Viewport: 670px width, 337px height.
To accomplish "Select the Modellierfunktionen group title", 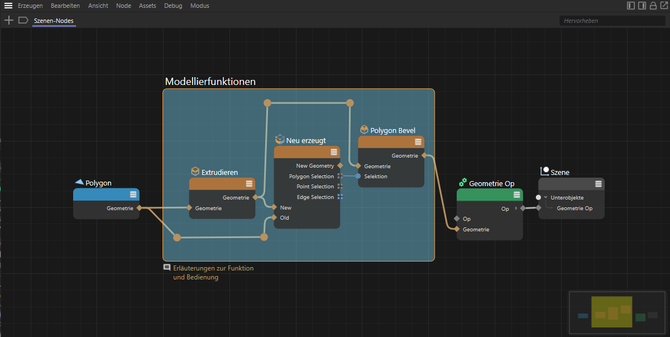I will coord(210,82).
